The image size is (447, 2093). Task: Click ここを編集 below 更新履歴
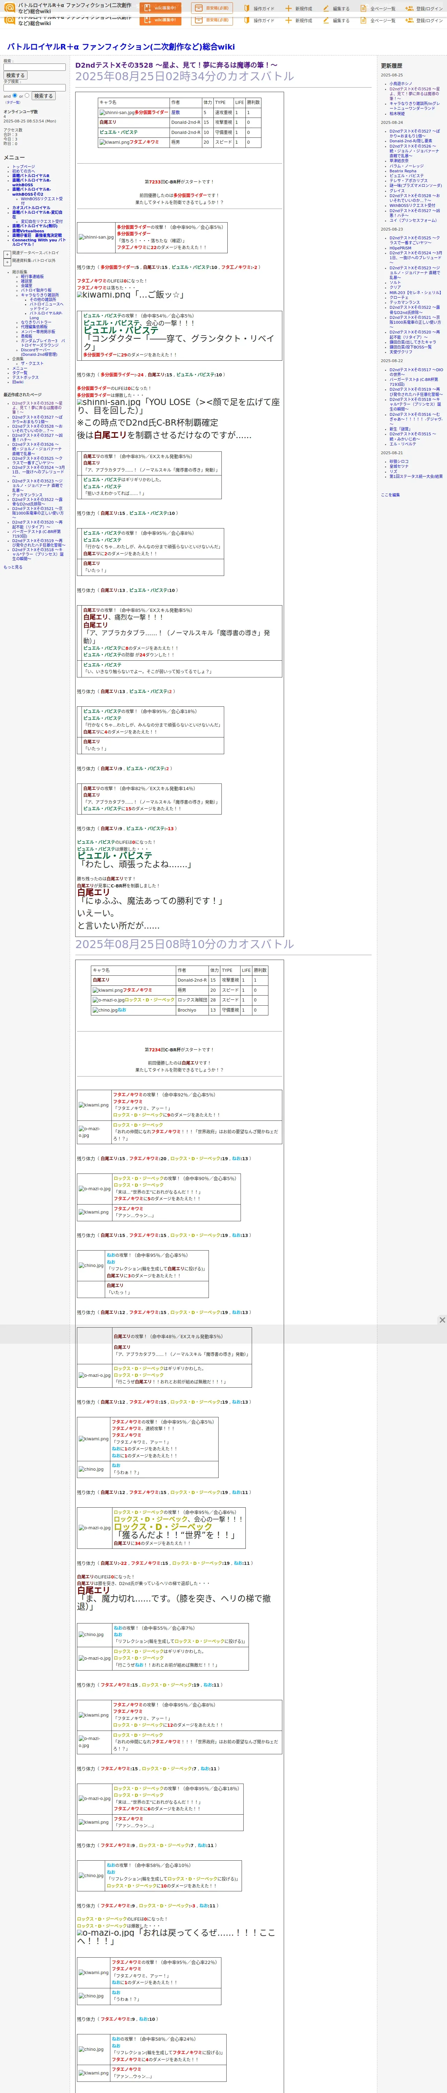click(x=390, y=495)
